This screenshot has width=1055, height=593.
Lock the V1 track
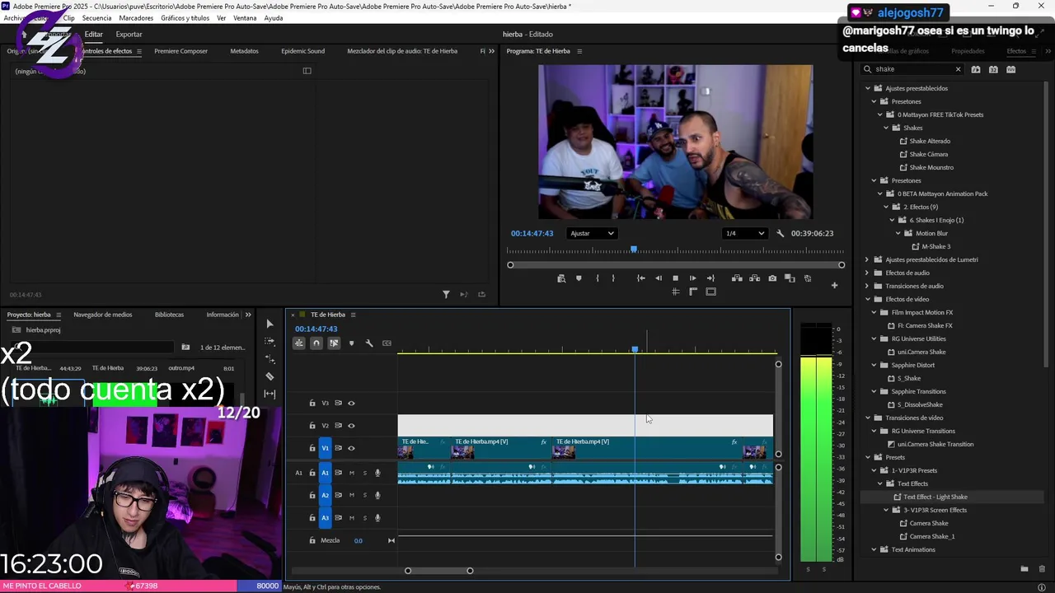312,448
